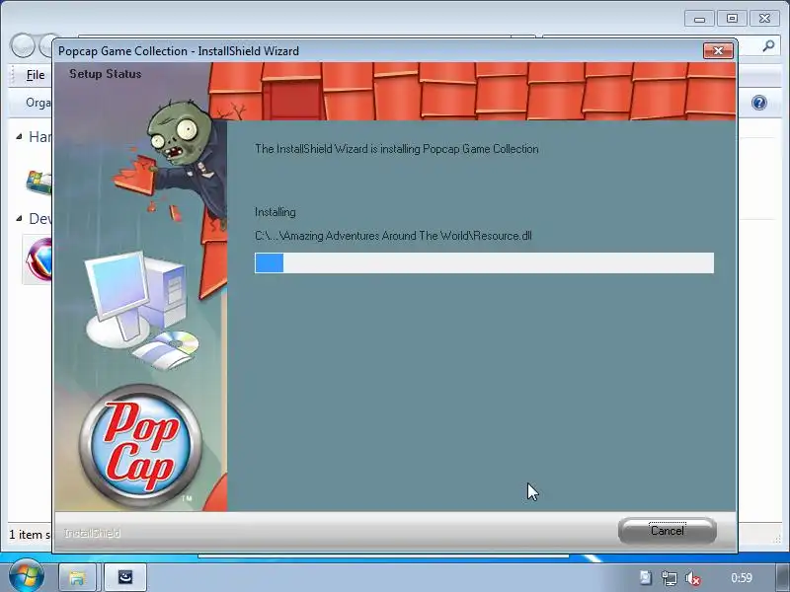Collapse the Devices group in Explorer

(19, 218)
